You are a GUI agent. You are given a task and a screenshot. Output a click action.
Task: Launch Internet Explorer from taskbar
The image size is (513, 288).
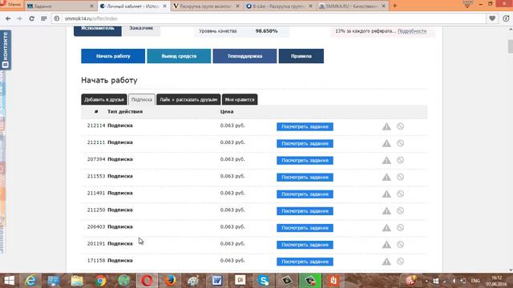[30, 281]
